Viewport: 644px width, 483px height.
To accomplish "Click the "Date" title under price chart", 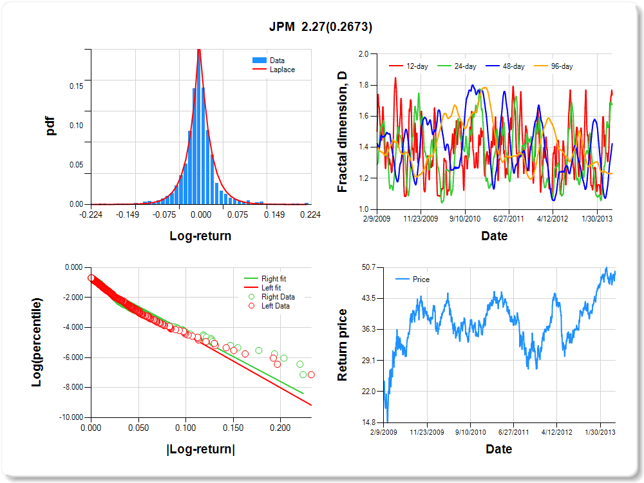I will (499, 449).
